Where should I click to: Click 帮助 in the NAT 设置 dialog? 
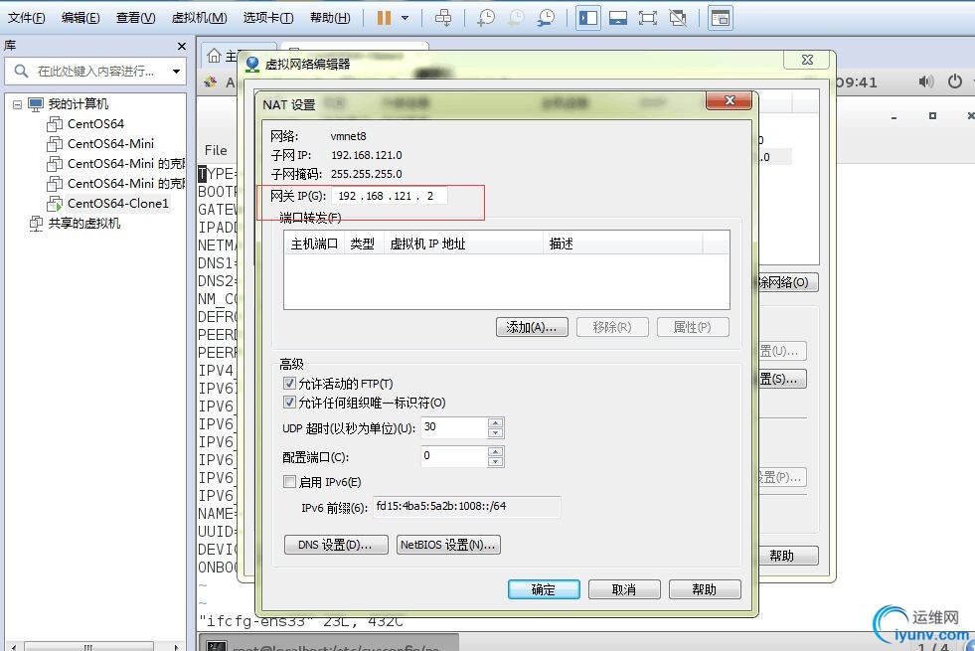click(x=705, y=589)
